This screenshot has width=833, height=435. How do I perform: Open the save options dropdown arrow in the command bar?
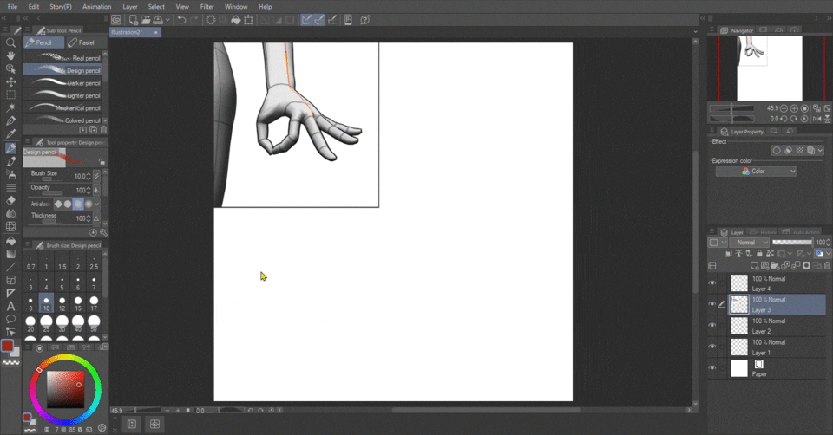point(167,20)
